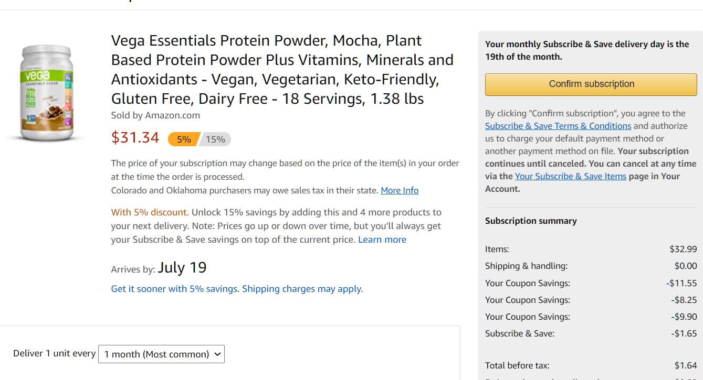Open the delivery frequency dropdown
This screenshot has width=703, height=380.
pyautogui.click(x=161, y=354)
